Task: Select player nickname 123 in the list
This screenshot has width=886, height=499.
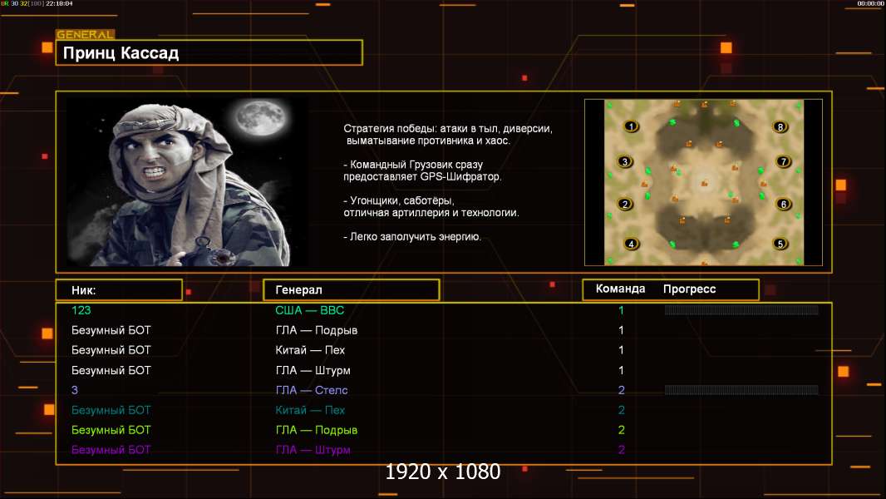Action: (81, 310)
